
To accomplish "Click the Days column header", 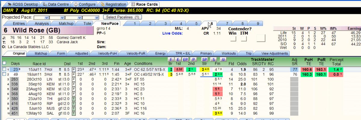I will click(15, 64).
